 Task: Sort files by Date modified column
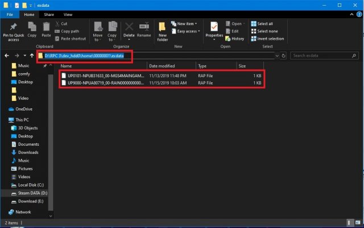tap(163, 66)
